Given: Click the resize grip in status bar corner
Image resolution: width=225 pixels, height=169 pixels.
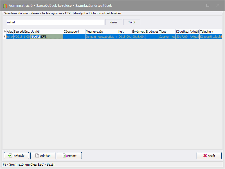Looking at the screenshot, I should point(221,165).
